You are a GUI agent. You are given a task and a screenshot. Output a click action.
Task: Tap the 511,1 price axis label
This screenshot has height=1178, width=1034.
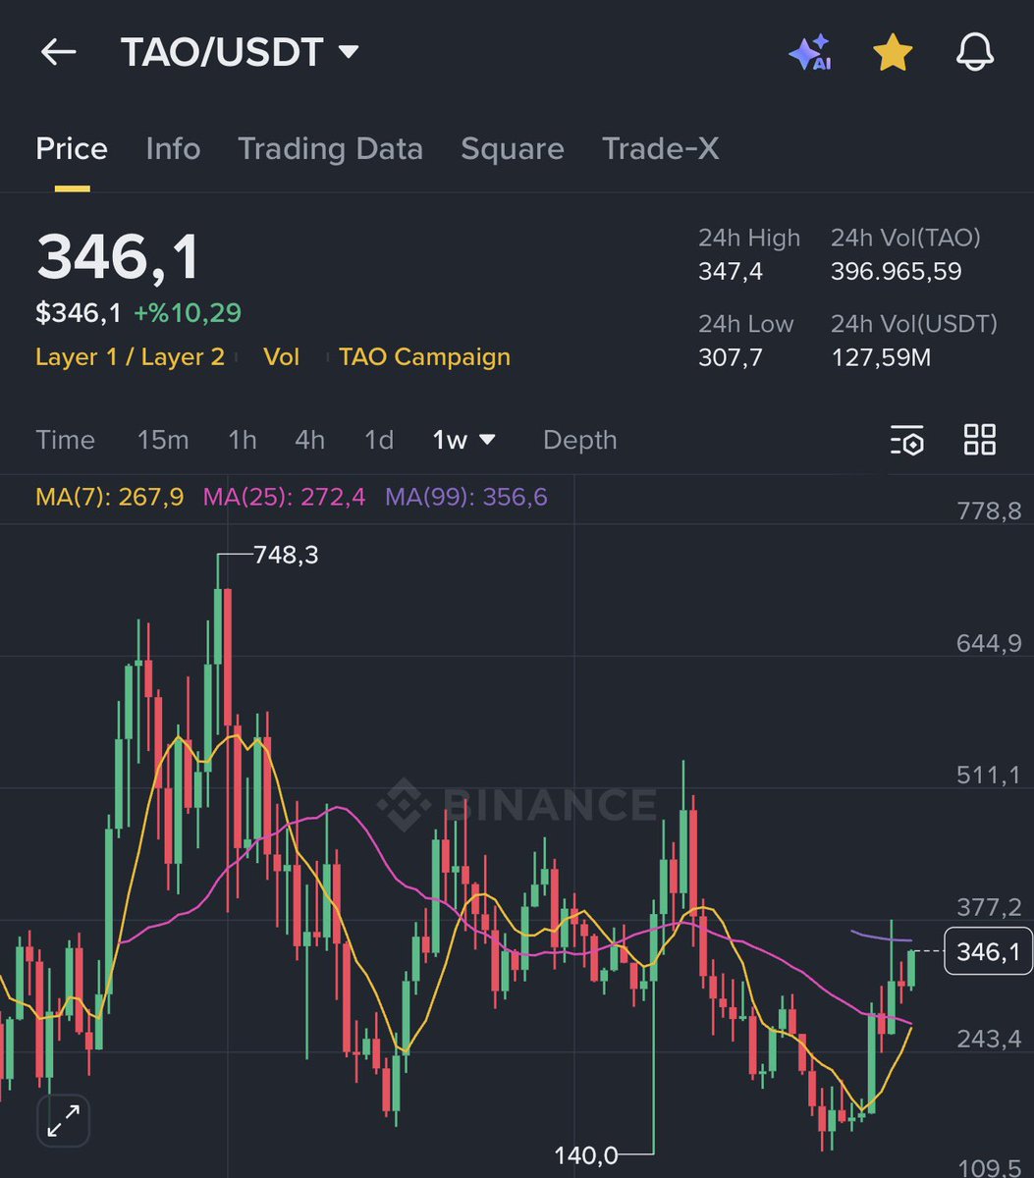989,776
